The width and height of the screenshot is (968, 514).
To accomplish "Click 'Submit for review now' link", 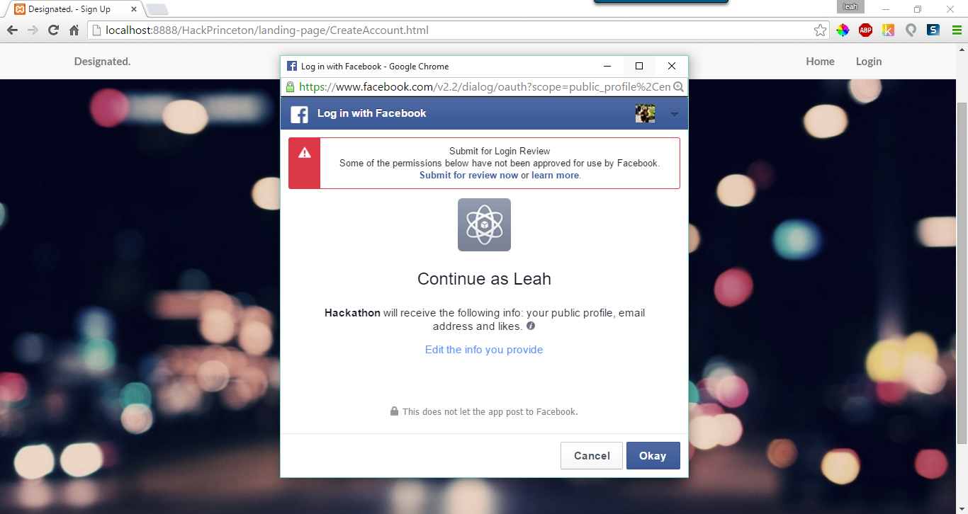I will pos(468,175).
